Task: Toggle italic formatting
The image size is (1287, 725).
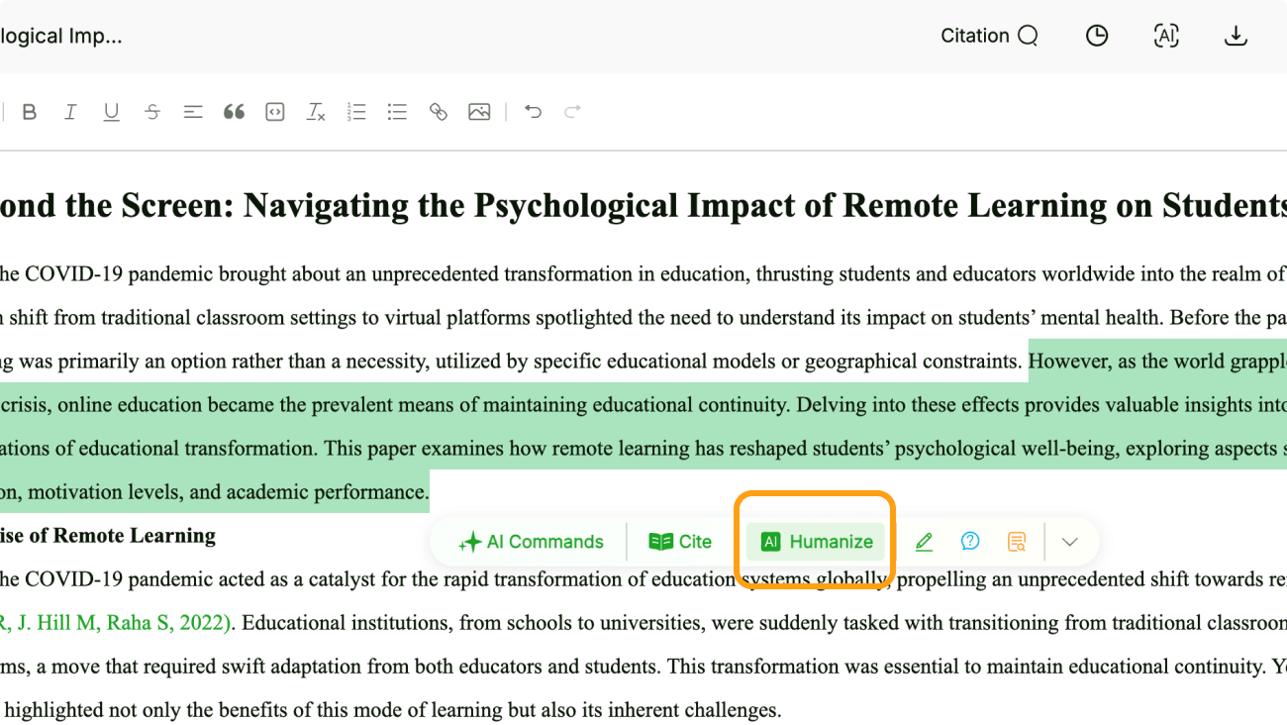Action: point(70,112)
